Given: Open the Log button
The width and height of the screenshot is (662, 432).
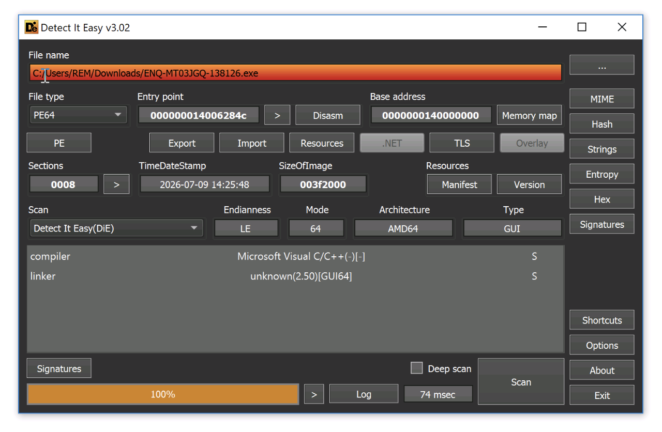Looking at the screenshot, I should click(364, 395).
